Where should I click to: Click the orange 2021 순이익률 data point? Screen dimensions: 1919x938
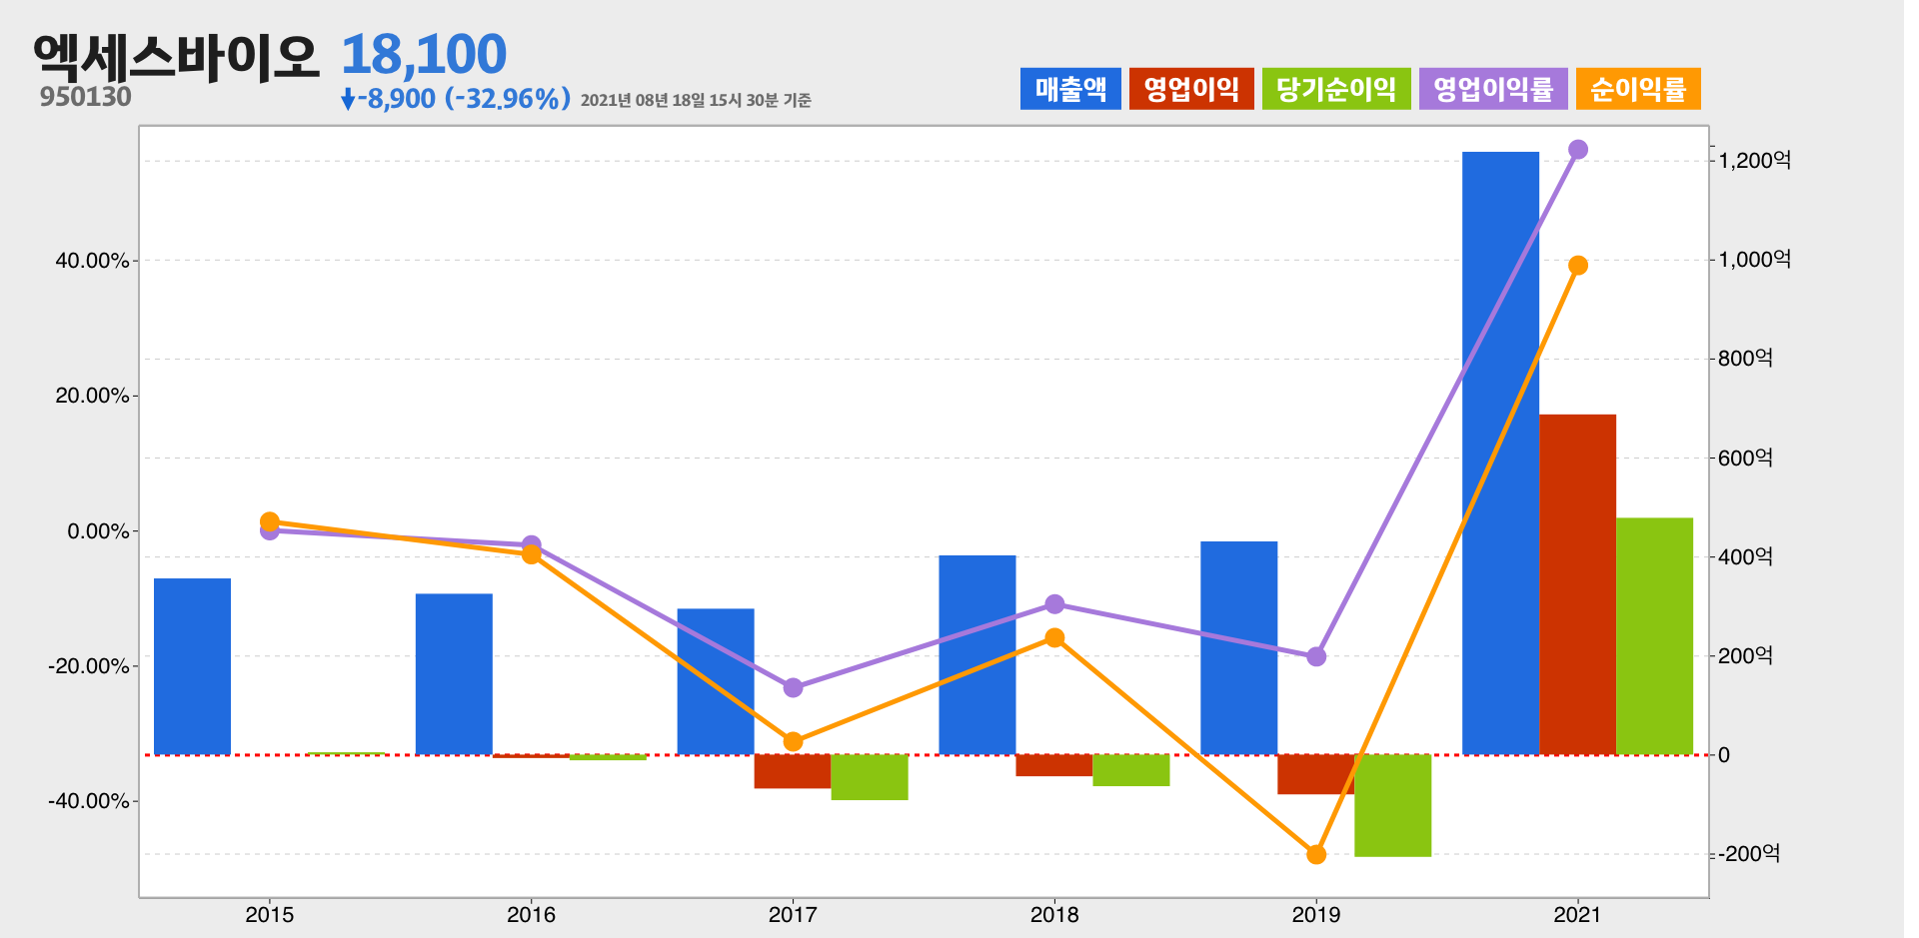coord(1578,266)
